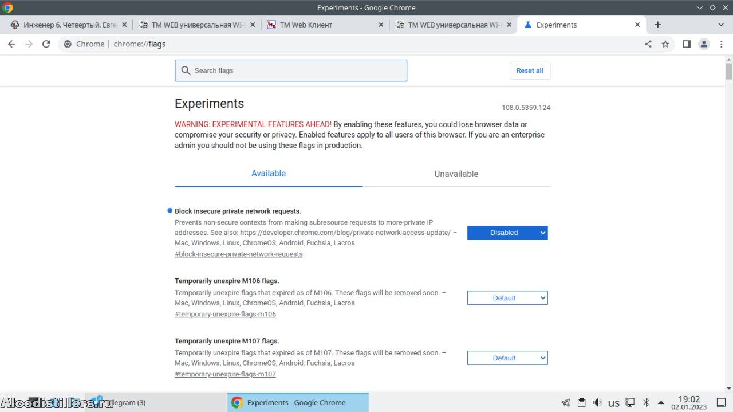
Task: Open the tab search chevron
Action: [721, 25]
